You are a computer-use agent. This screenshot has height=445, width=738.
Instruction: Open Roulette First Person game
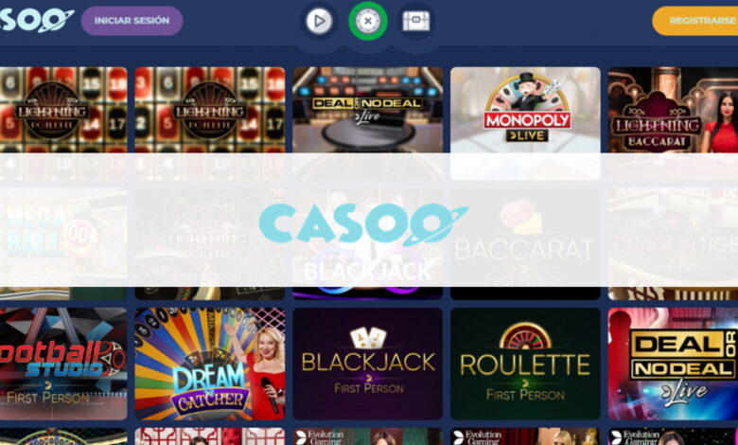coord(525,364)
